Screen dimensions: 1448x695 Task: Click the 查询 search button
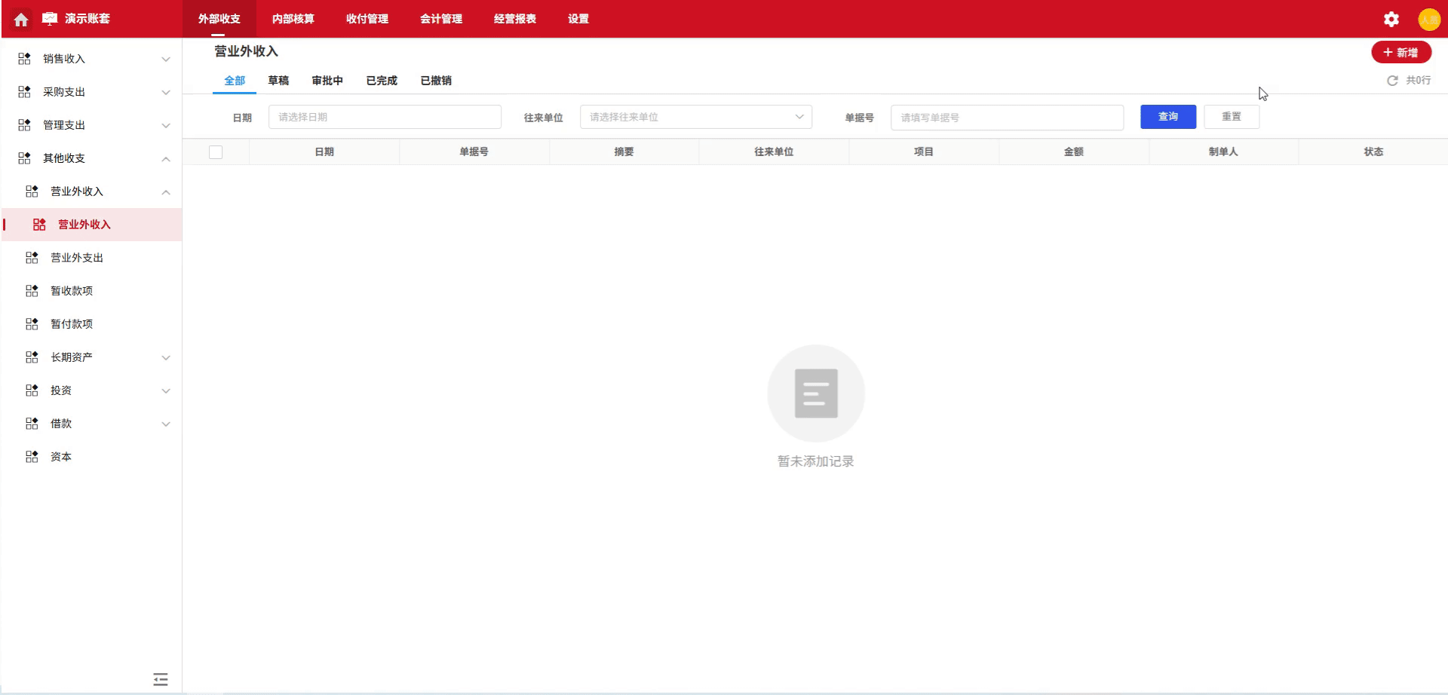click(1168, 116)
